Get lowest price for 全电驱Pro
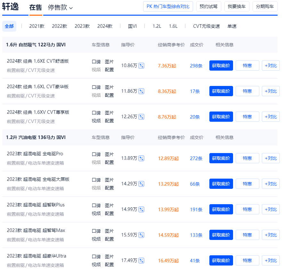The image size is (283, 270). (x=221, y=158)
